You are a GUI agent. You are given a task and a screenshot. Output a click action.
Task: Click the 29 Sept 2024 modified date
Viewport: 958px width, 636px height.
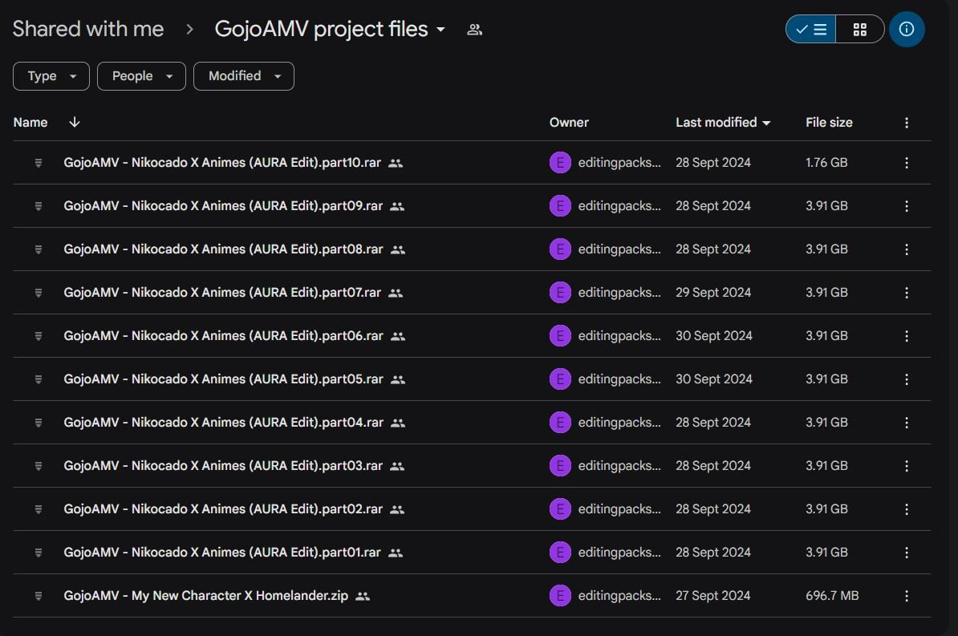tap(713, 293)
